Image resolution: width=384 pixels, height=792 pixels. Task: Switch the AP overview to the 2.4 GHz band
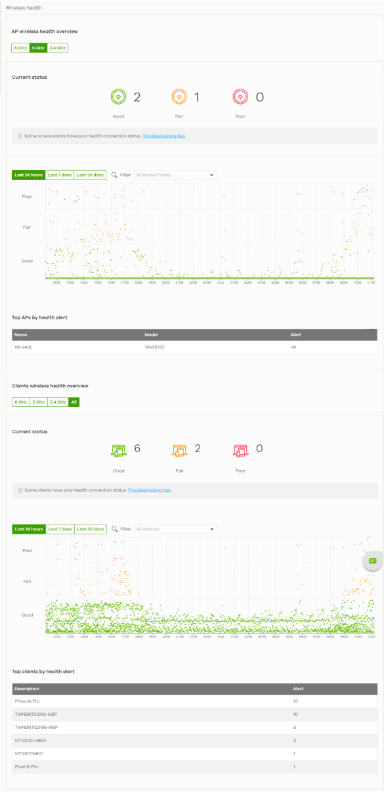point(58,48)
